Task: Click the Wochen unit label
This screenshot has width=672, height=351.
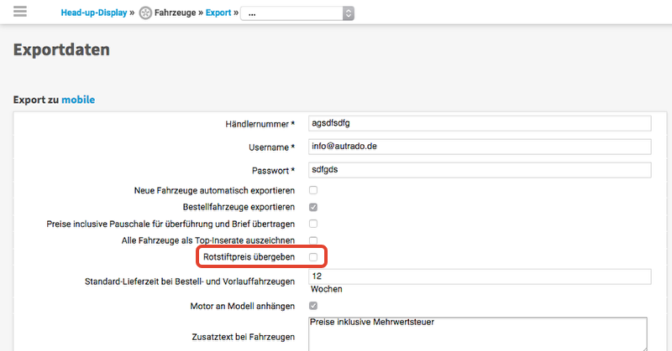Action: coord(327,289)
